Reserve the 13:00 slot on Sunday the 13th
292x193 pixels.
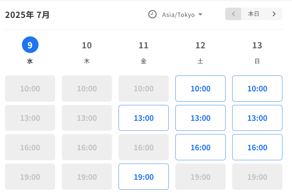click(257, 118)
